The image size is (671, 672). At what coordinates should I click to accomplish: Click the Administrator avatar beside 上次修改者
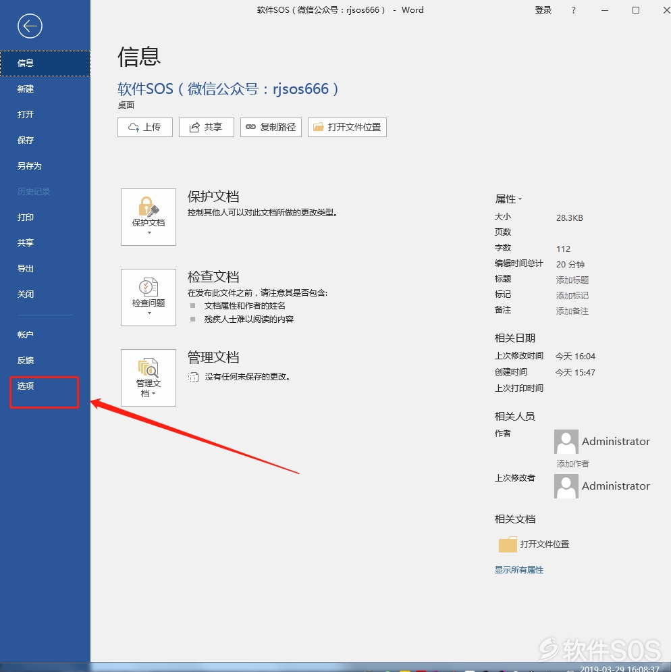click(566, 486)
